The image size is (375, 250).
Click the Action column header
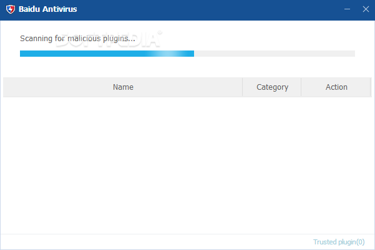click(336, 87)
